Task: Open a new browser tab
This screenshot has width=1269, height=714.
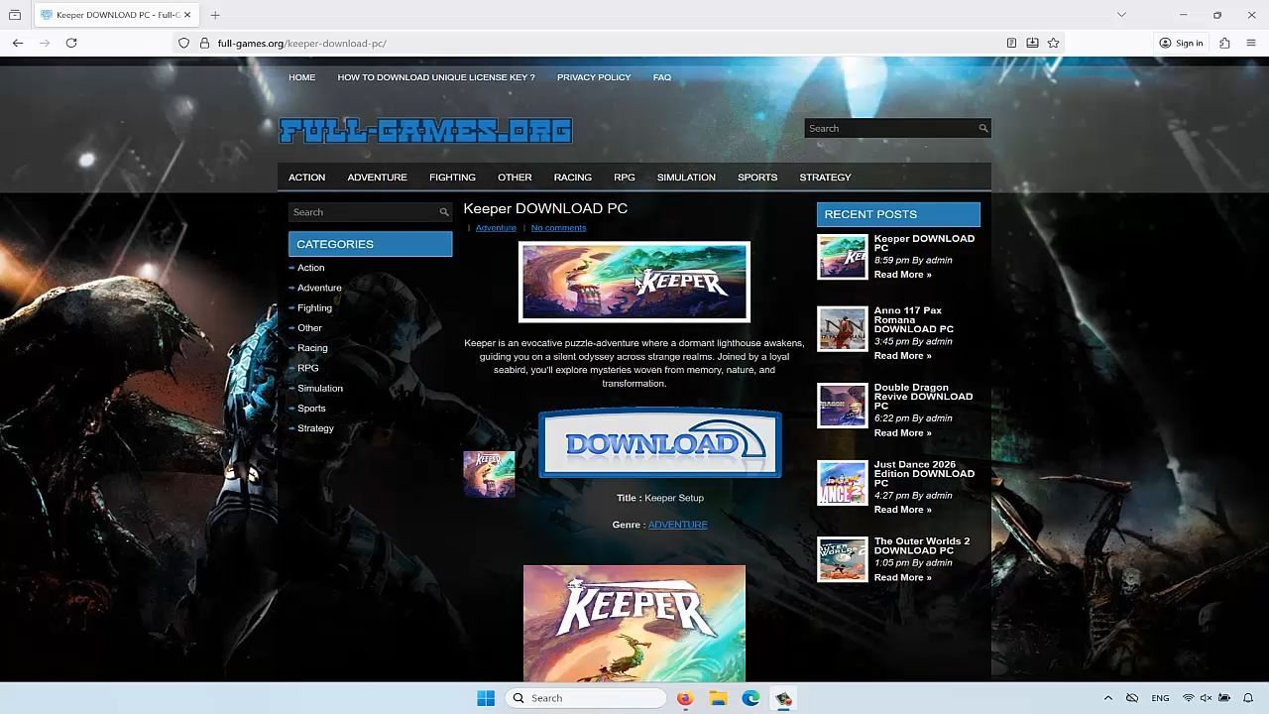Action: point(215,15)
